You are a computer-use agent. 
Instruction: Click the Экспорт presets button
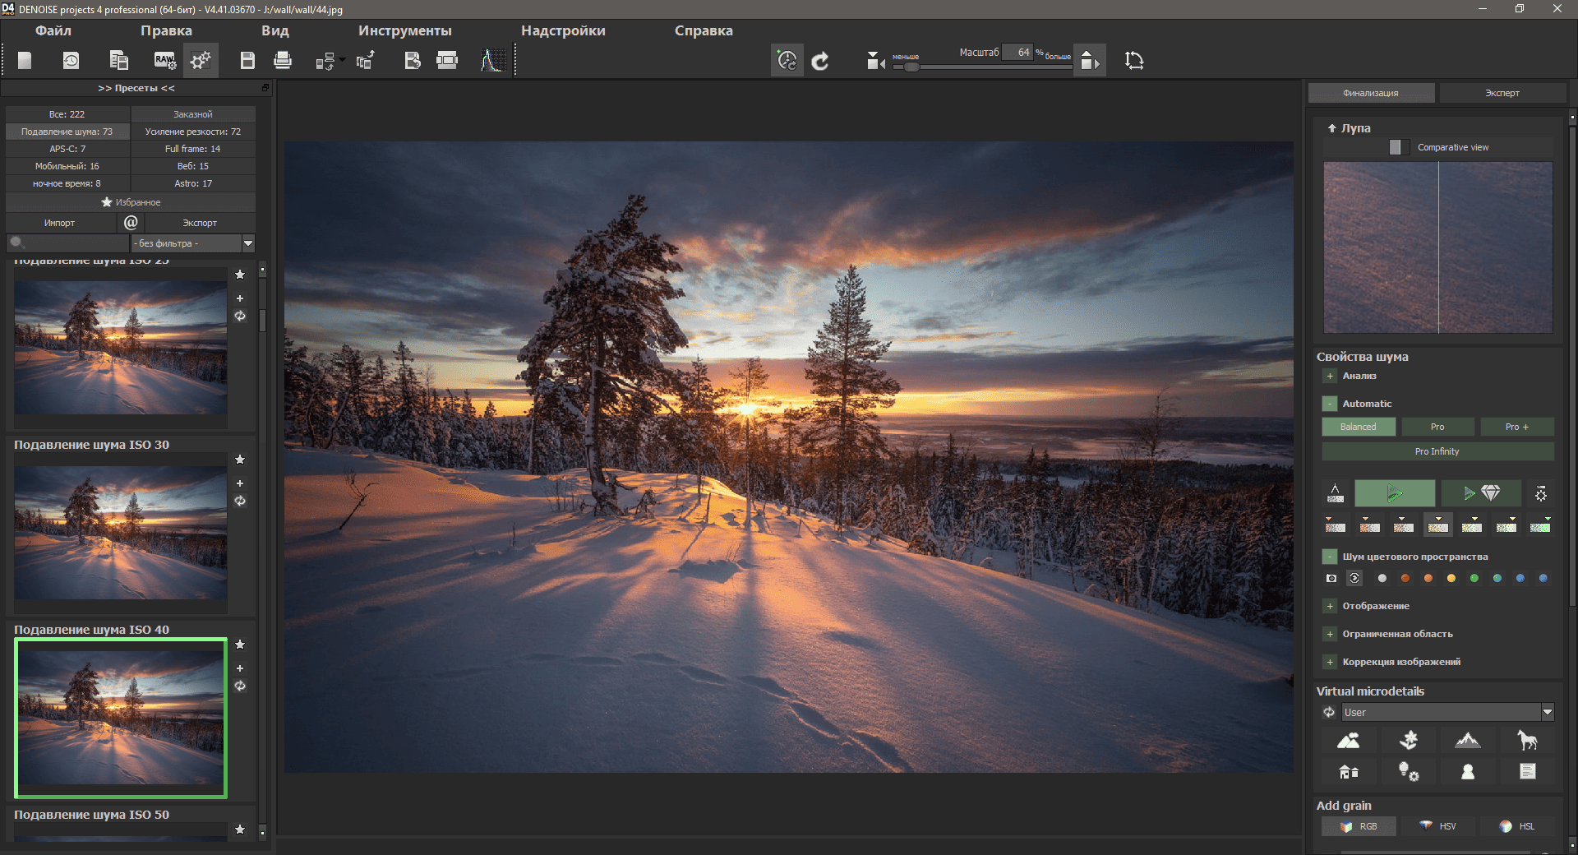point(200,223)
